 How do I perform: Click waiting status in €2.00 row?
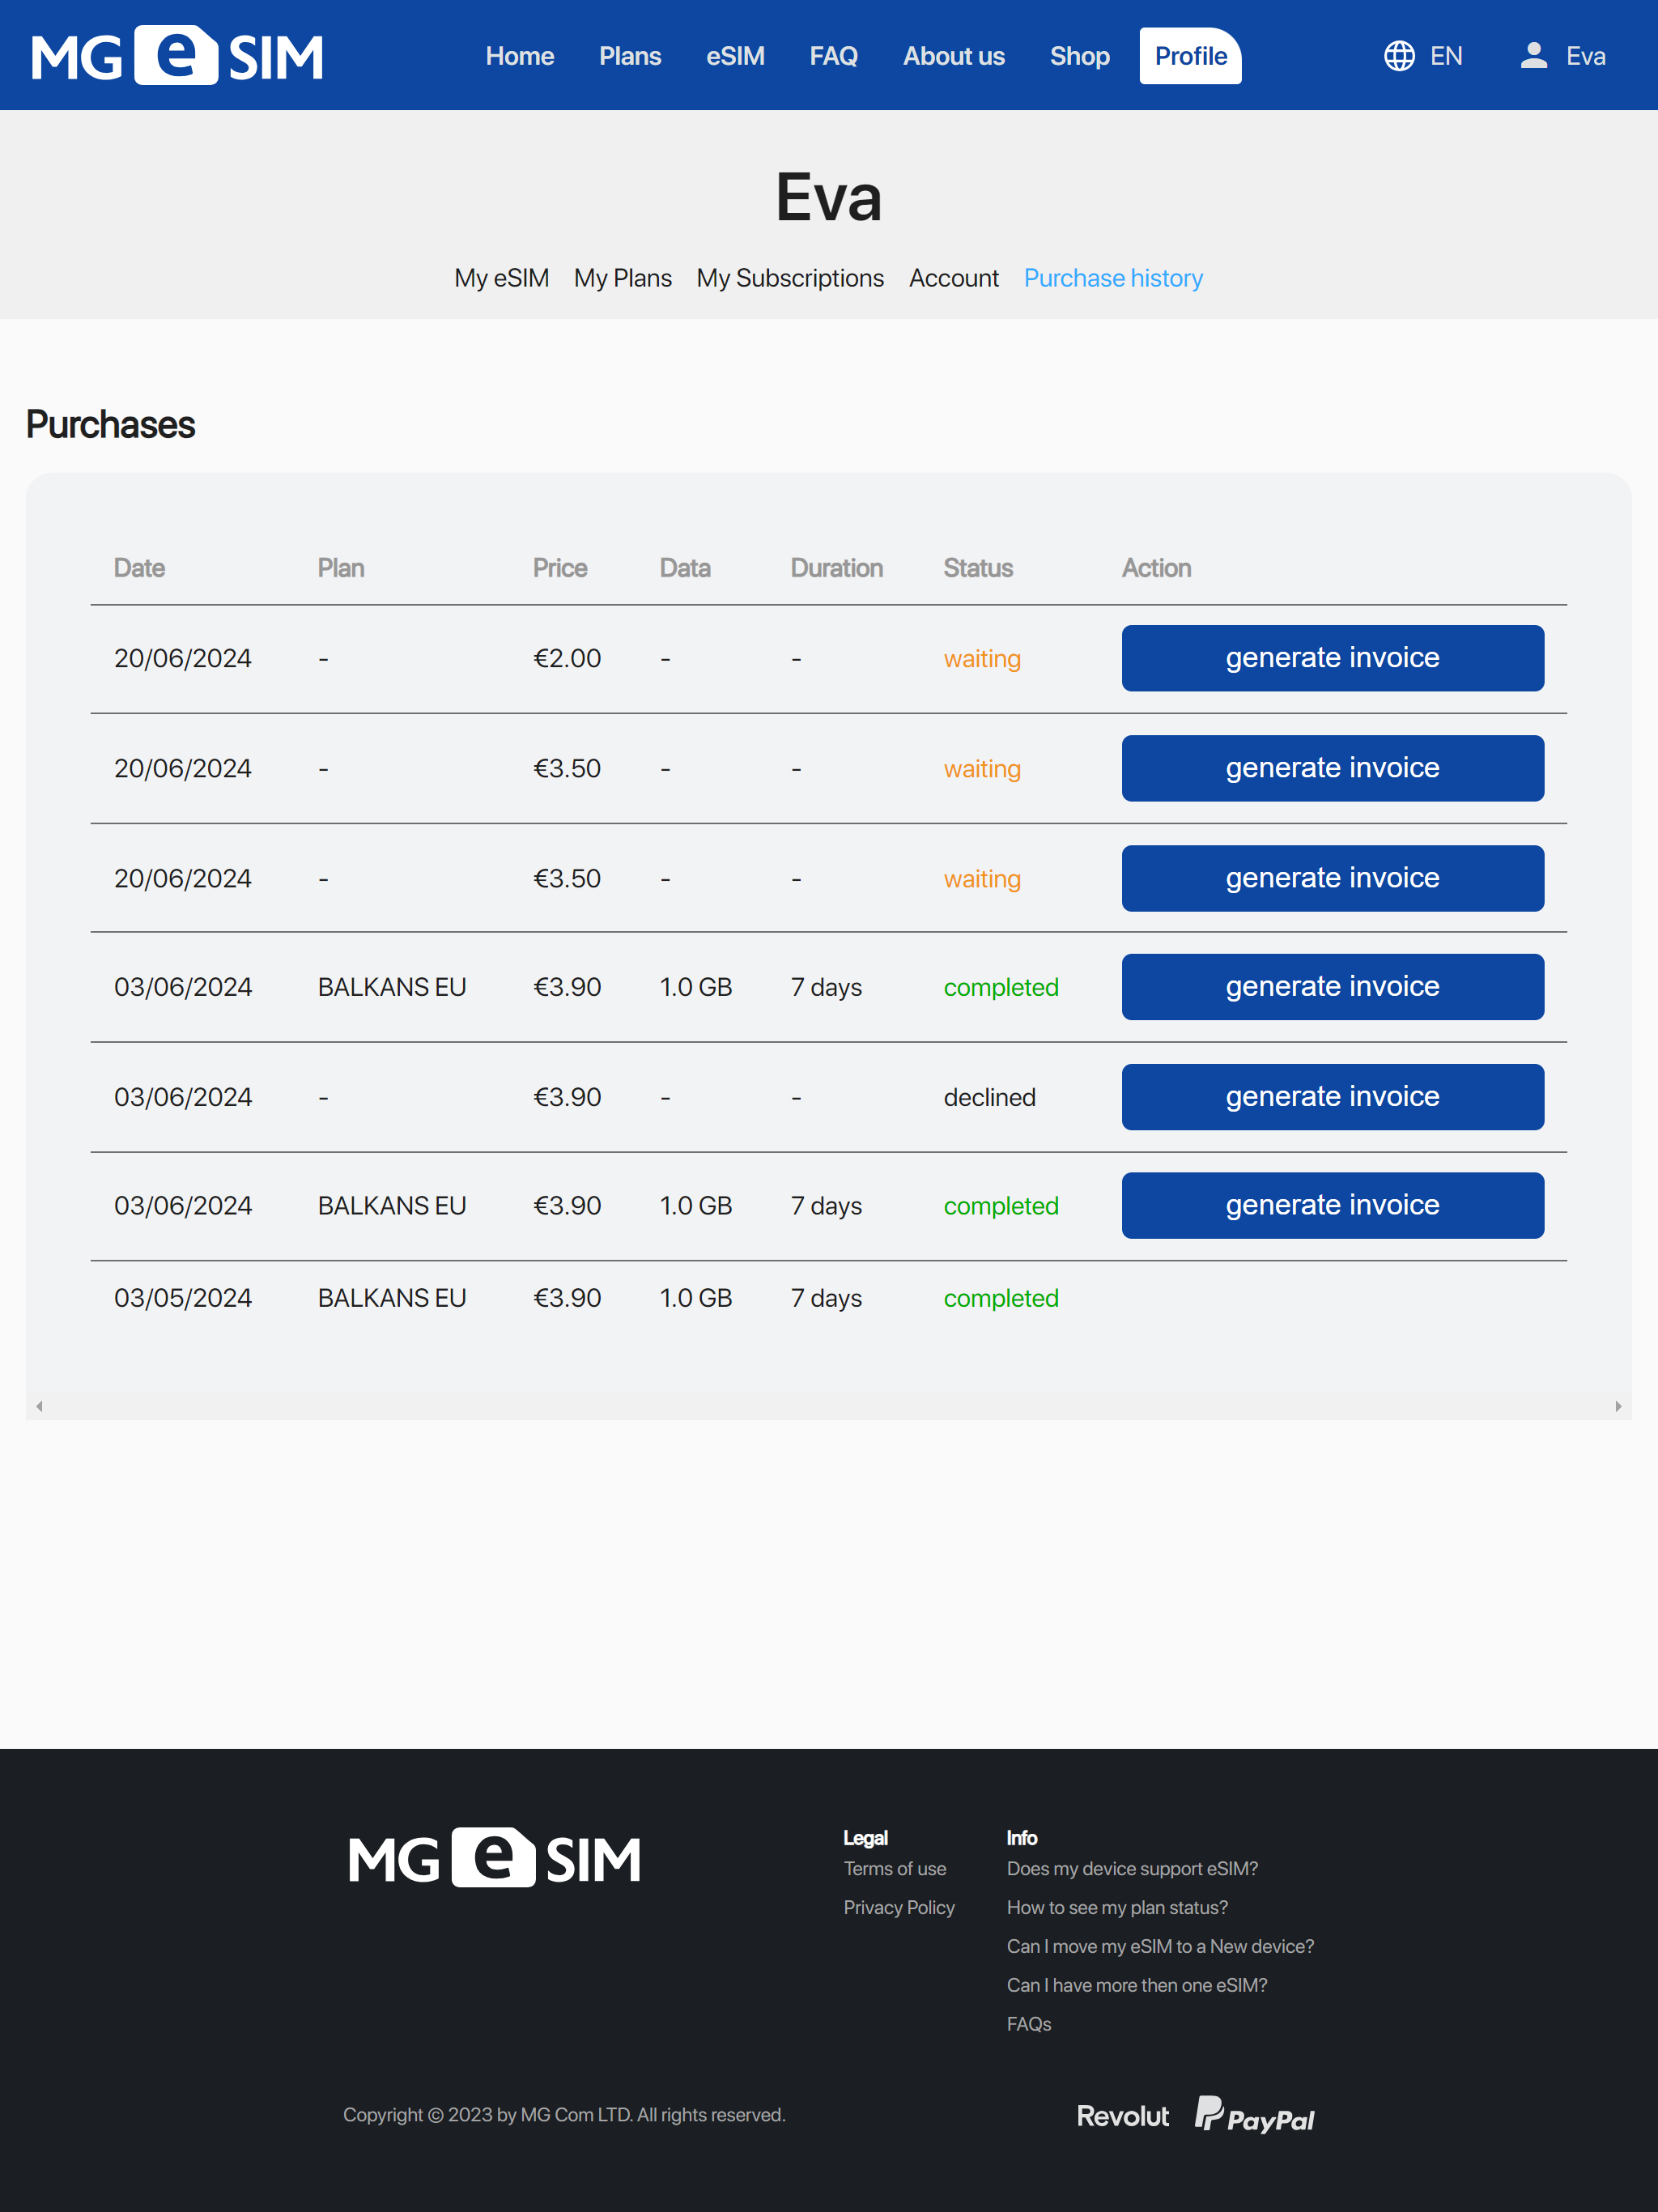982,658
